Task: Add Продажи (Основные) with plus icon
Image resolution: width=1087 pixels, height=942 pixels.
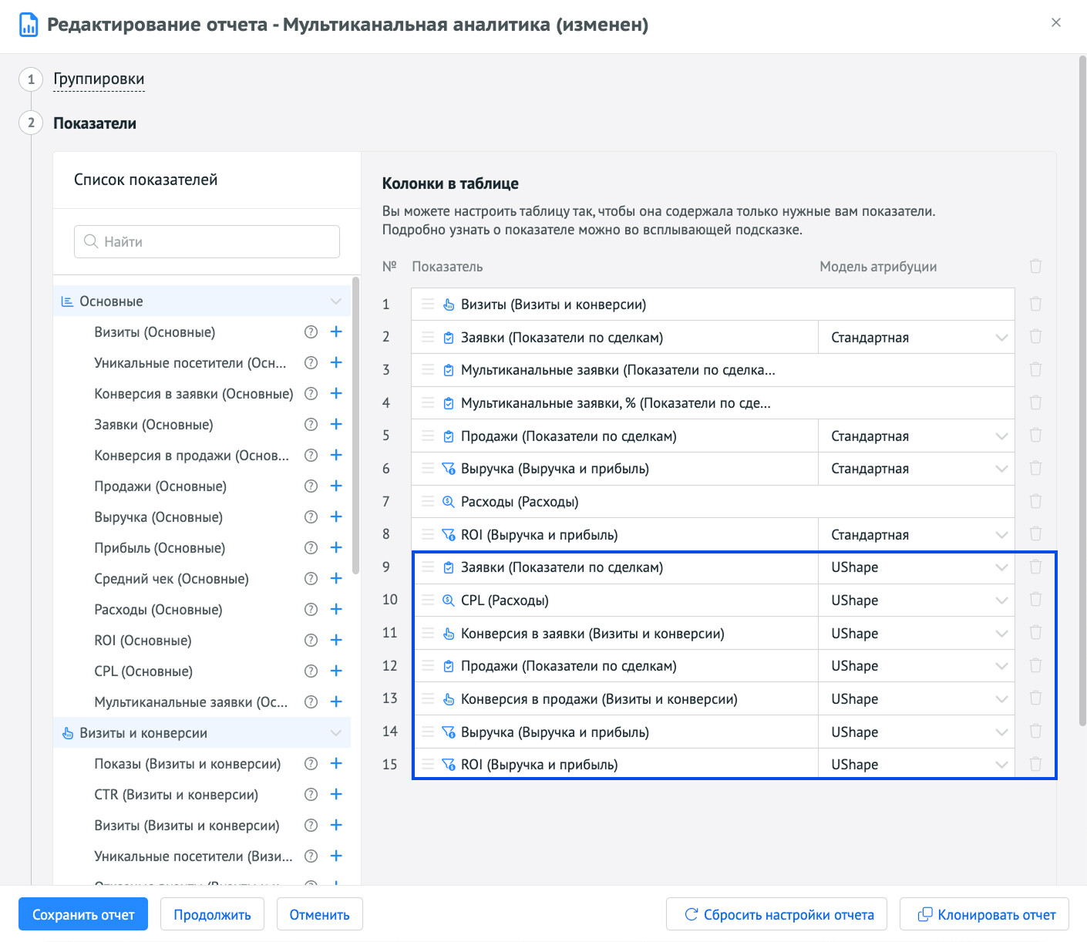Action: [336, 486]
